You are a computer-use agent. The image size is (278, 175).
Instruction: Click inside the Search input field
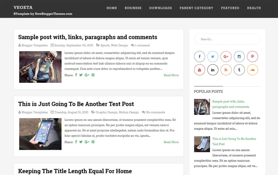tap(227, 39)
